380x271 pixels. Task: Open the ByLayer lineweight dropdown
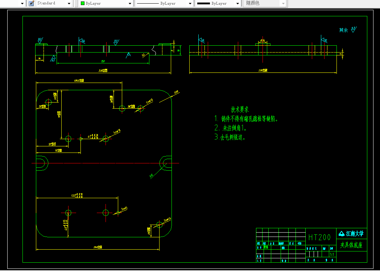(238, 4)
